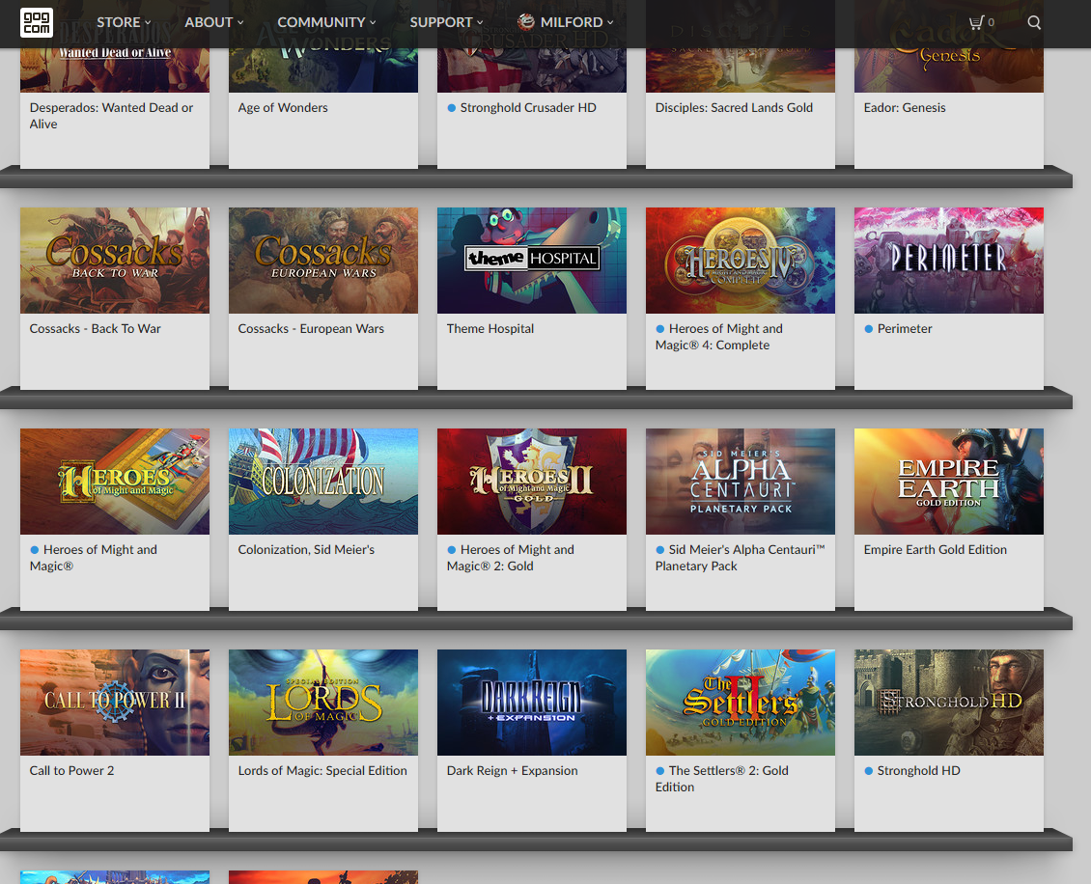Click Cossacks - Back To War title text
1091x884 pixels.
(x=95, y=329)
